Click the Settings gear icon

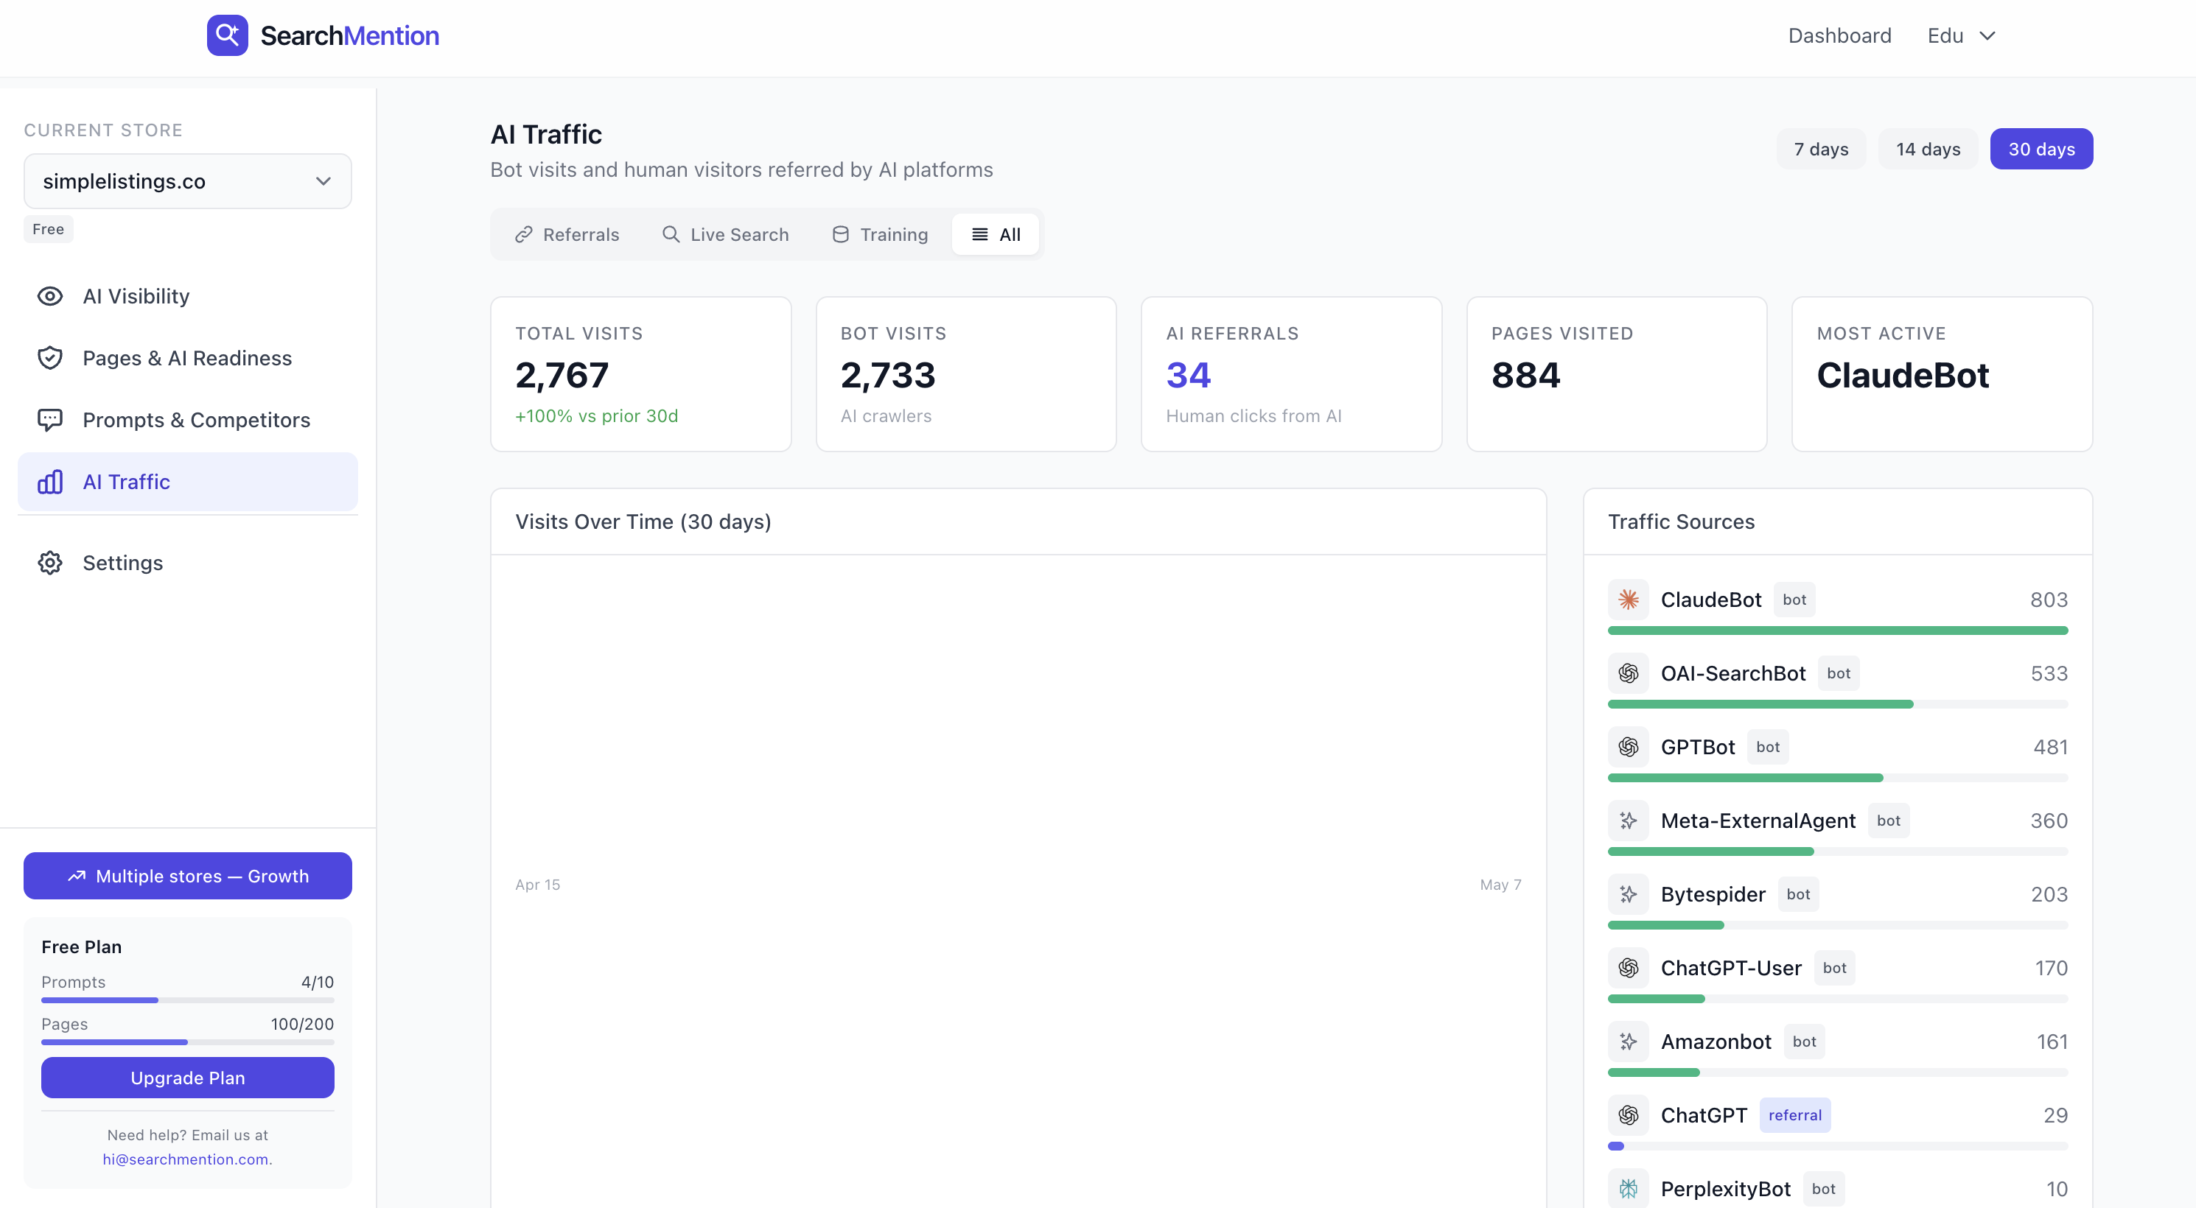coord(50,563)
